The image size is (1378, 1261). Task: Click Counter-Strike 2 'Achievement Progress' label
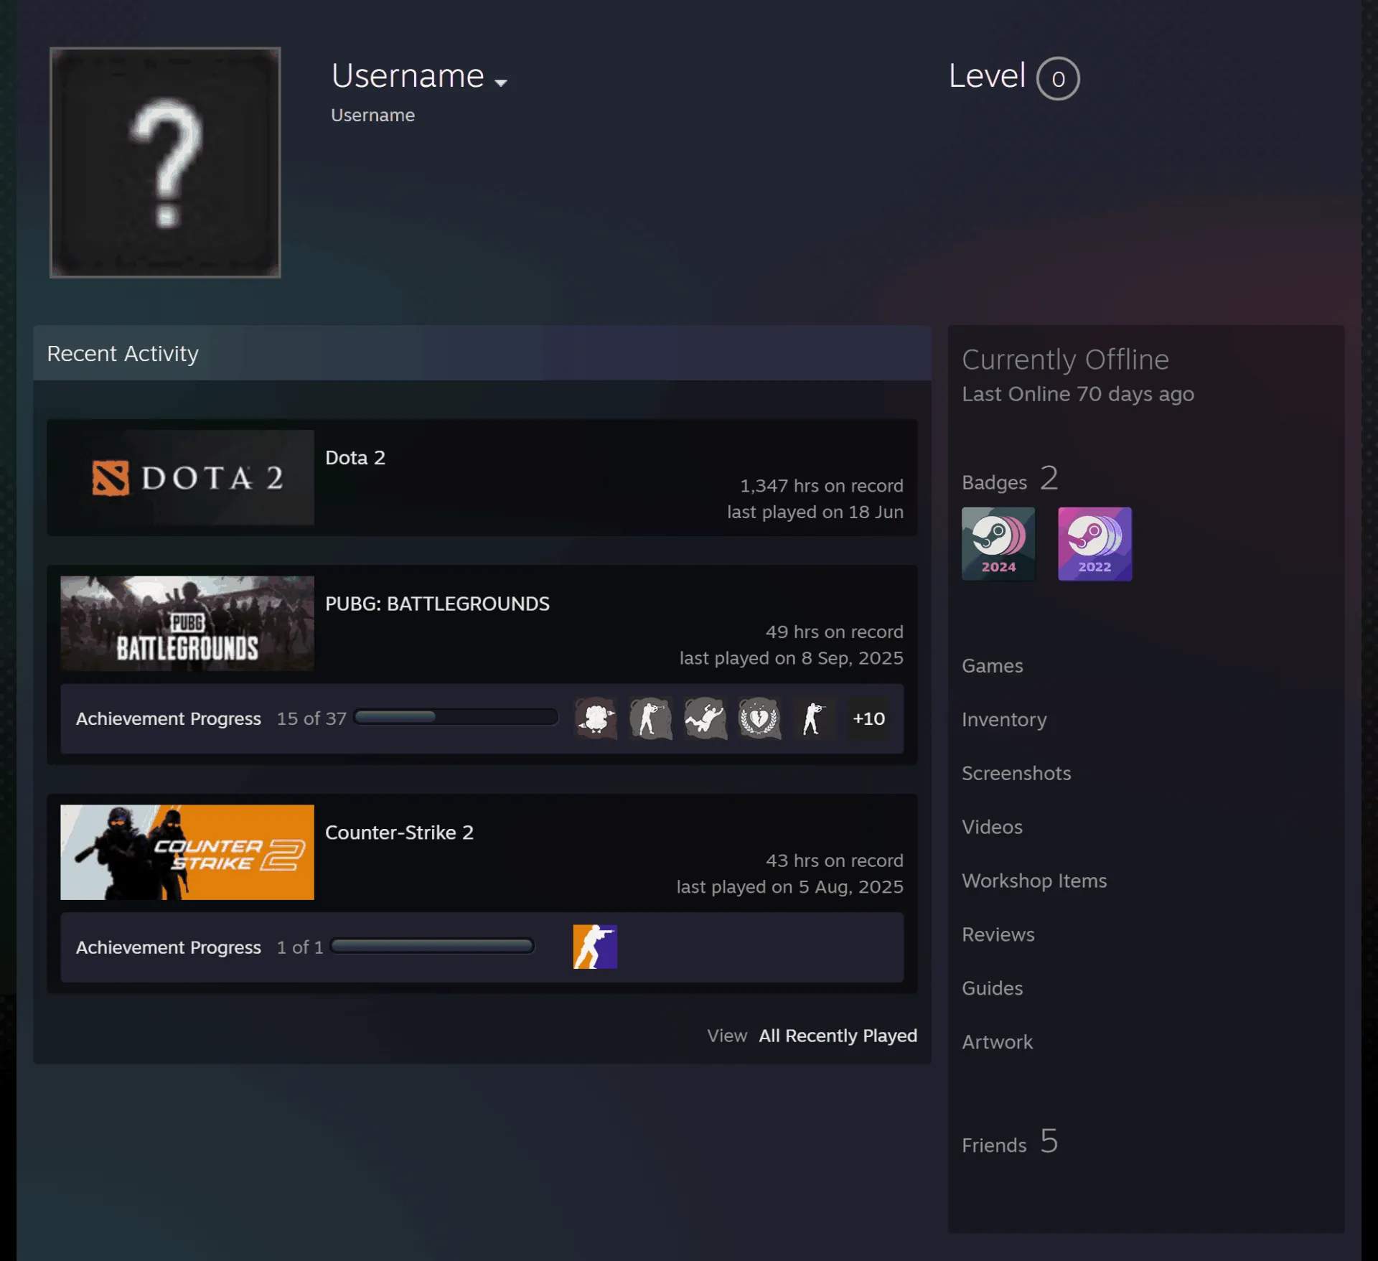coord(169,947)
